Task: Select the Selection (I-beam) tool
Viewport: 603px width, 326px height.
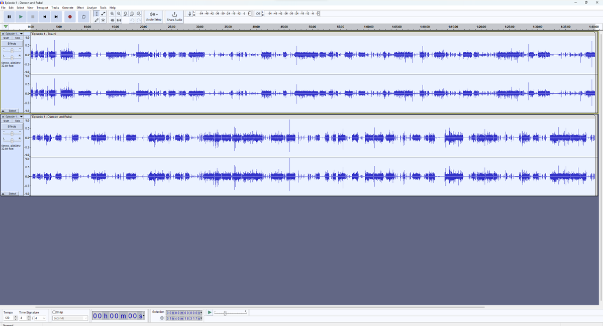Action: [96, 14]
